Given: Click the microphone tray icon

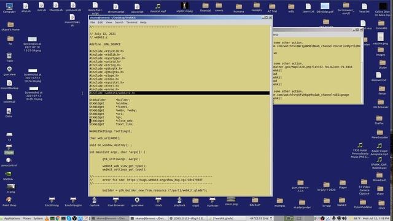Looking at the screenshot, I should click(333, 219).
